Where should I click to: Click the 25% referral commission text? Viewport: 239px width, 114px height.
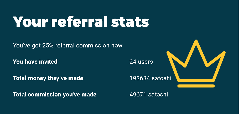pos(67,45)
